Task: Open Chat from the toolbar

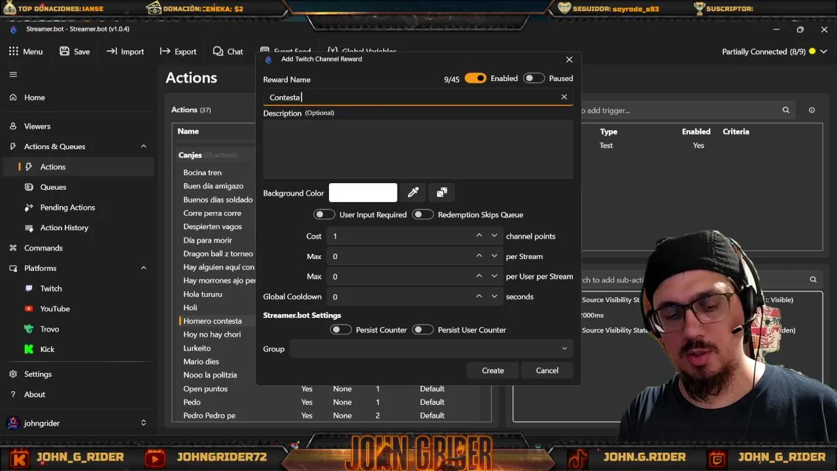Action: tap(228, 51)
